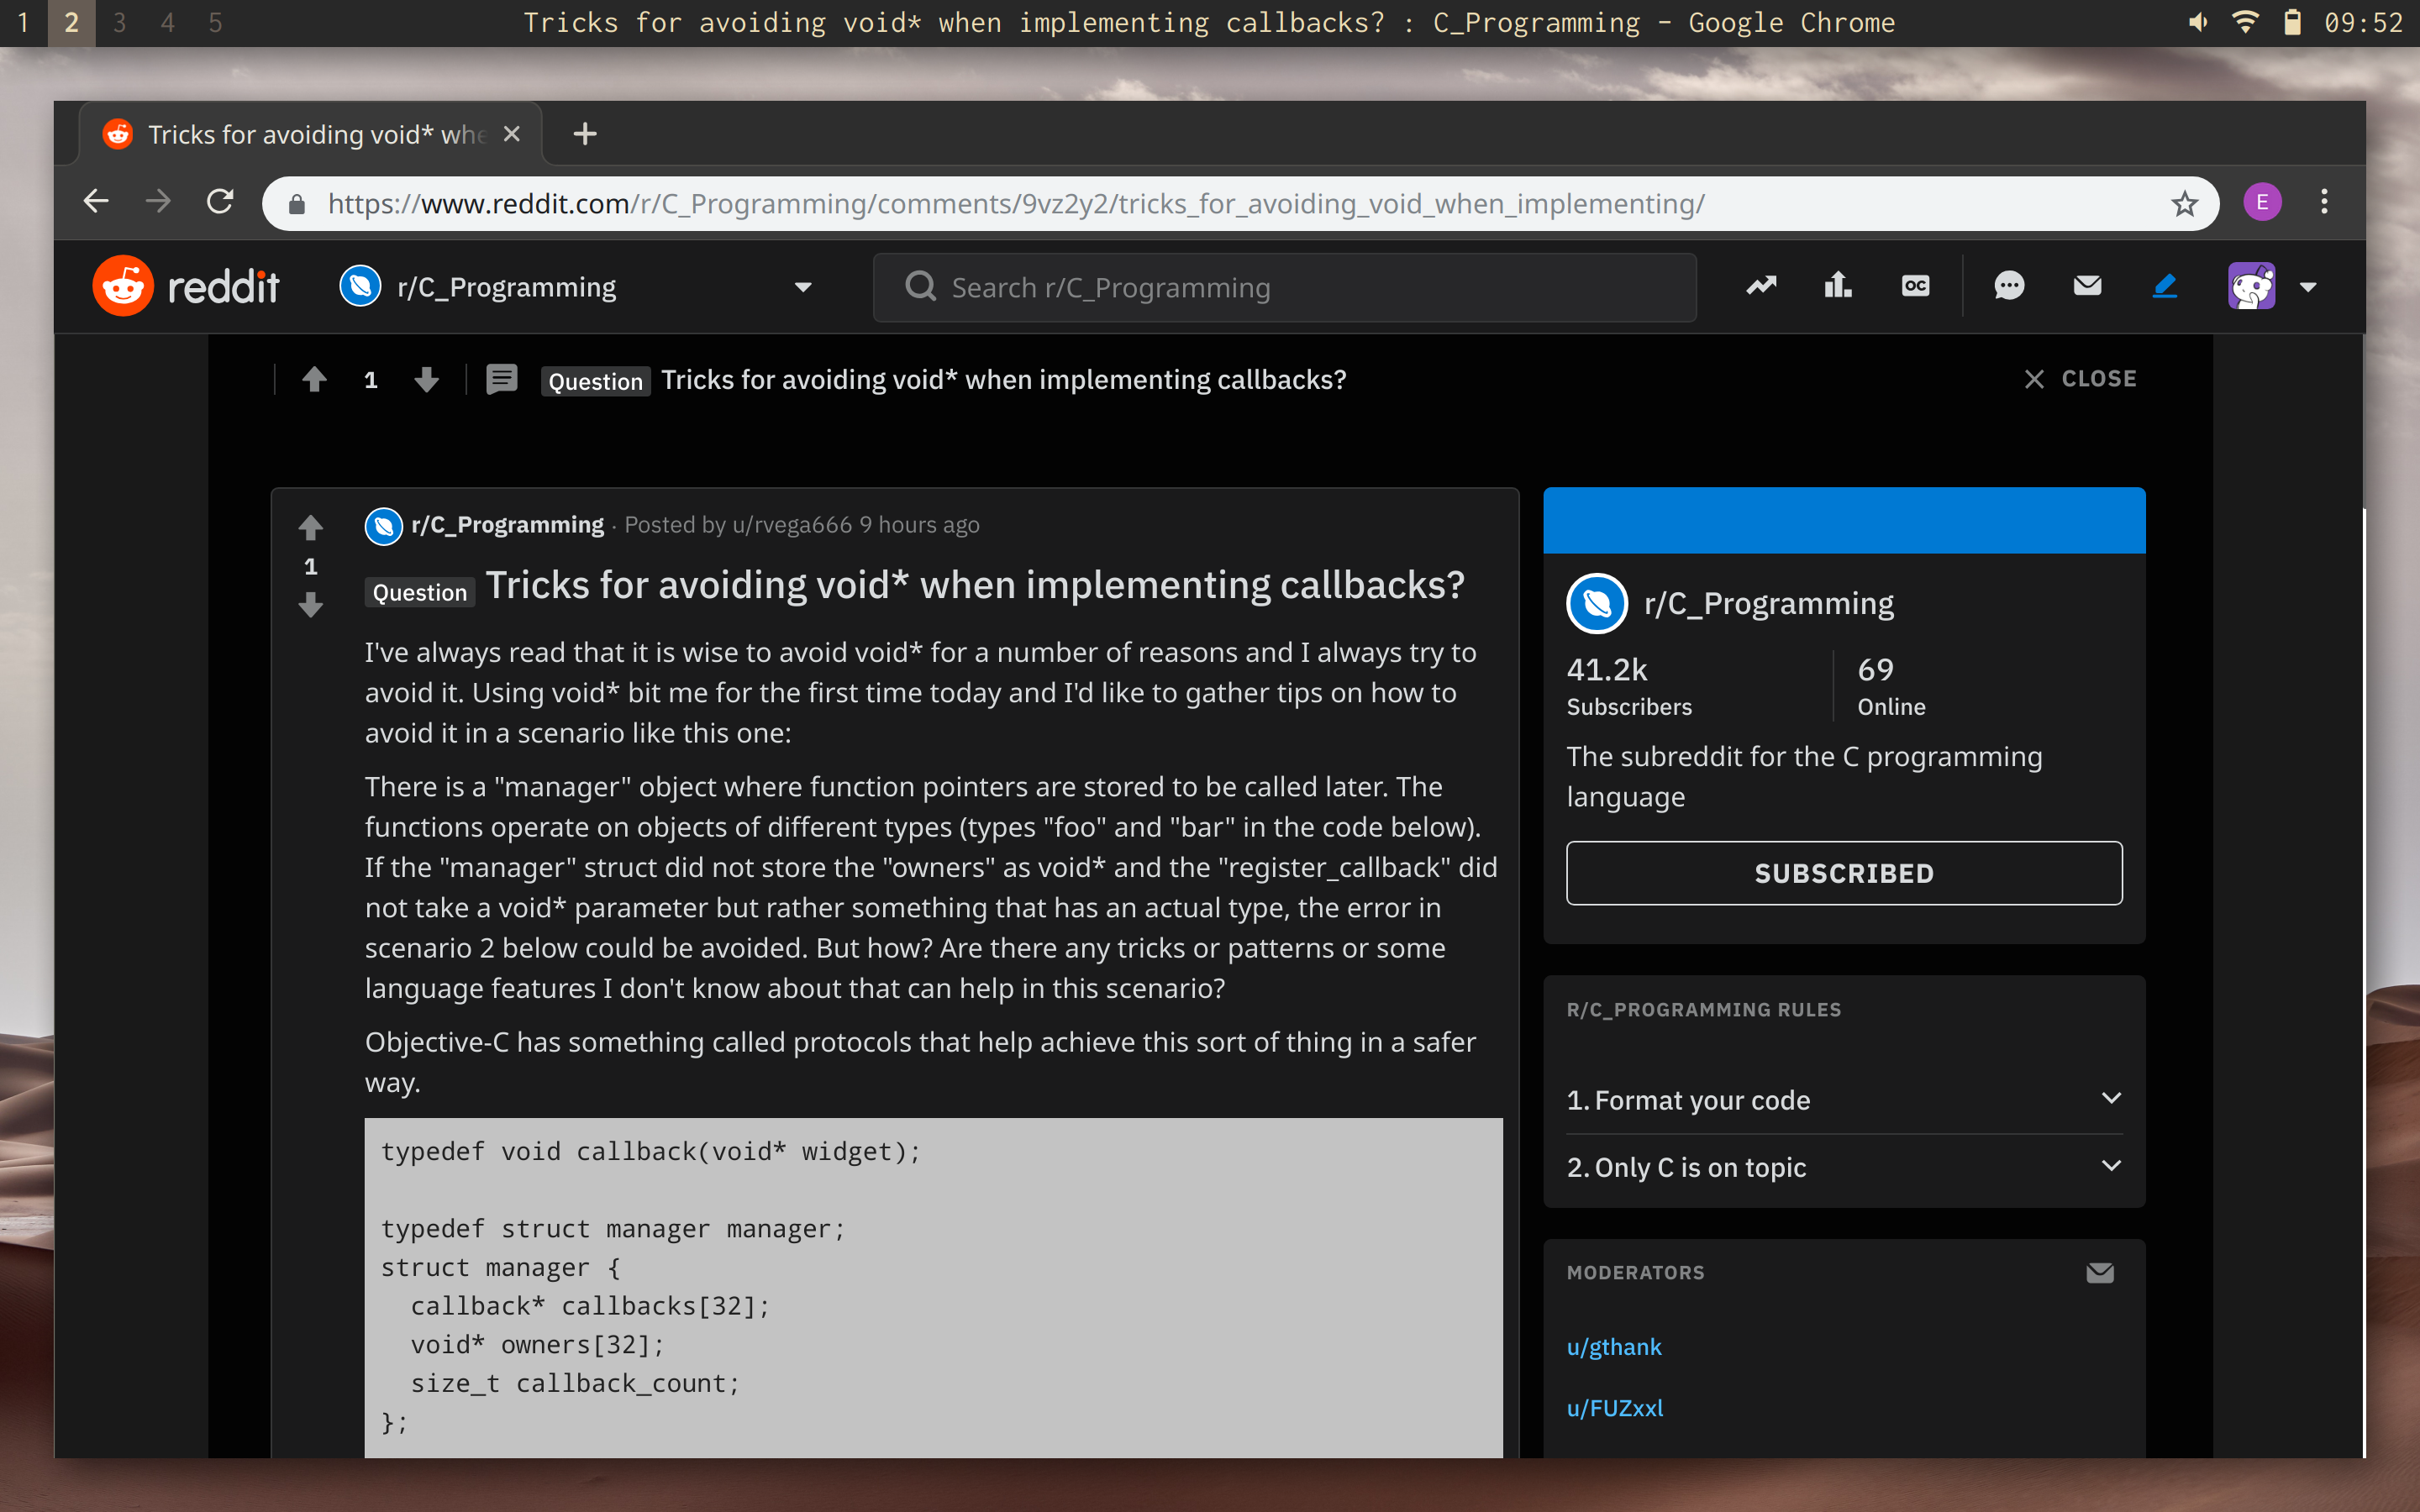Viewport: 2420px width, 1512px height.
Task: Open the inbox envelope icon in header
Action: [x=2087, y=287]
